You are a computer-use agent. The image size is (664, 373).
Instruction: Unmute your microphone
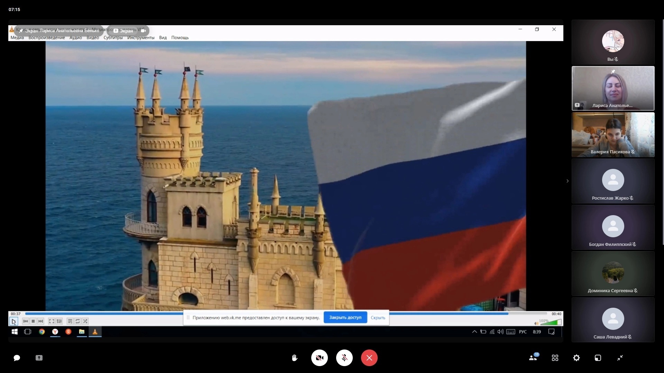coord(344,358)
